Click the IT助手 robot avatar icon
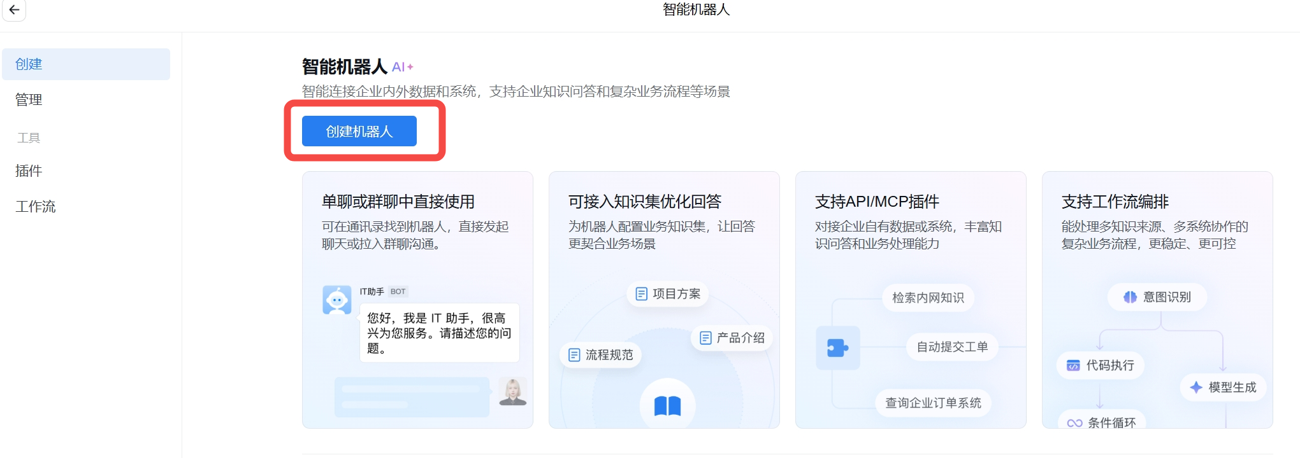The width and height of the screenshot is (1300, 458). pyautogui.click(x=337, y=300)
